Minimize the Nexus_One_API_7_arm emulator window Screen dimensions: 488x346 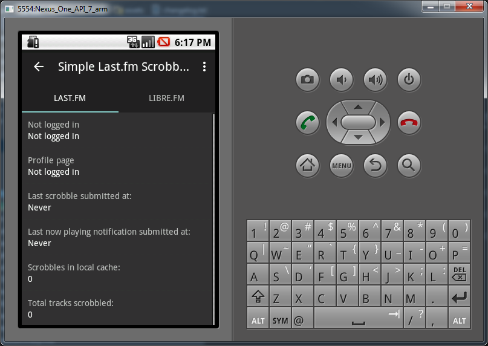431,7
